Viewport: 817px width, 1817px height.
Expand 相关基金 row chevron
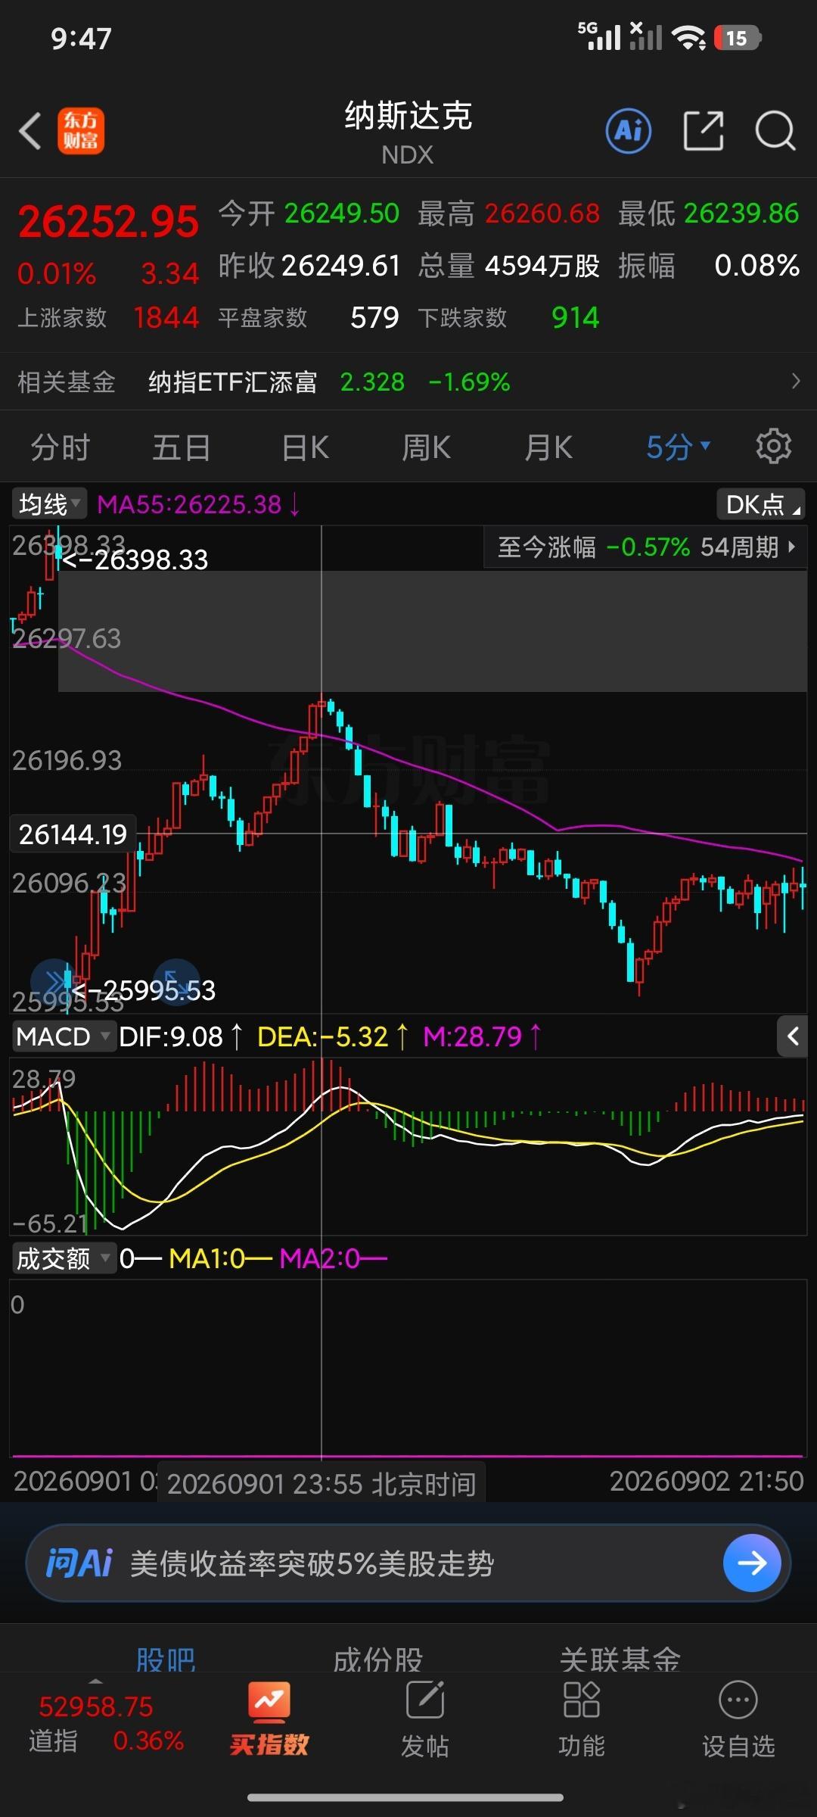tap(795, 381)
